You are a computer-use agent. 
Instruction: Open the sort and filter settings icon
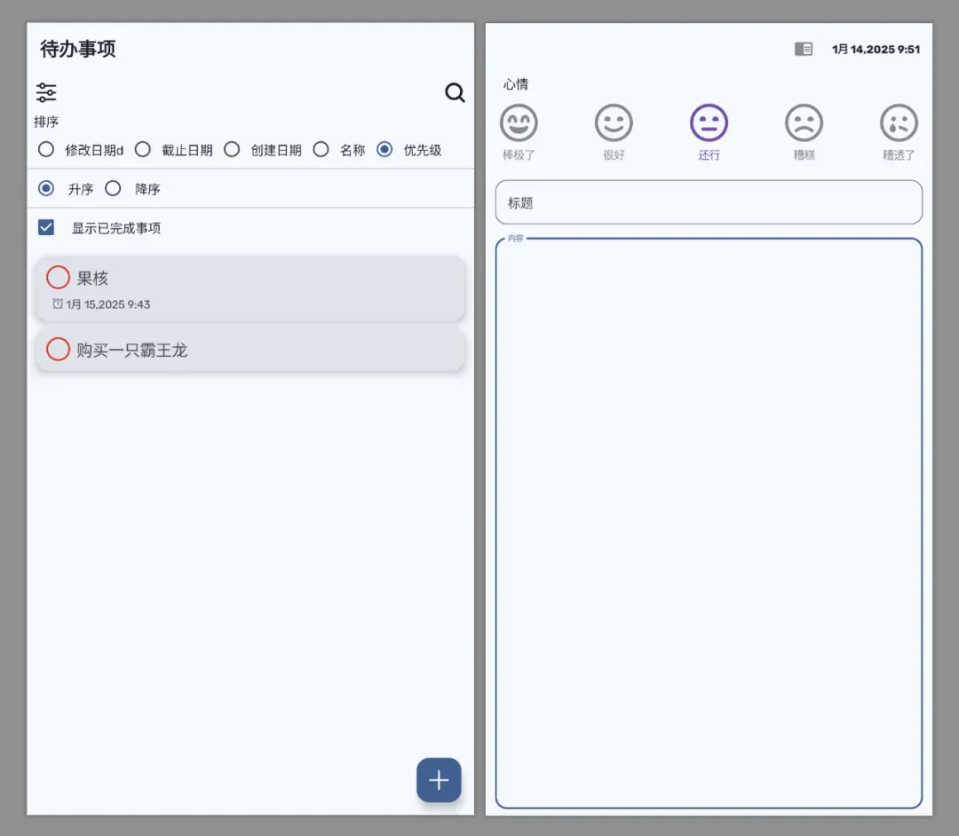(46, 93)
